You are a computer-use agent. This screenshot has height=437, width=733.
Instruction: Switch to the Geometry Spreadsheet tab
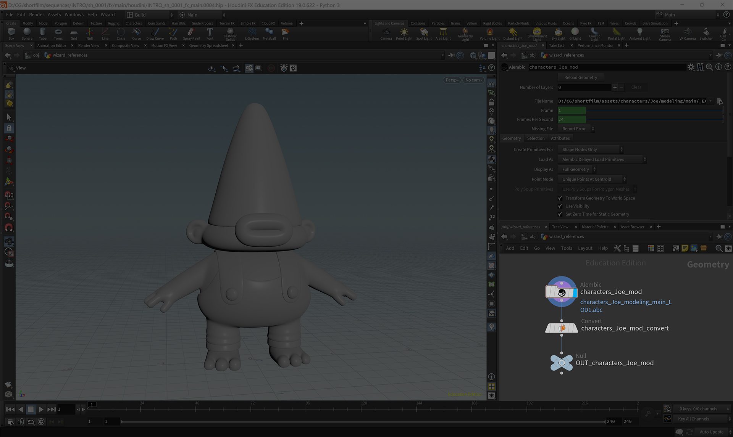pos(208,45)
